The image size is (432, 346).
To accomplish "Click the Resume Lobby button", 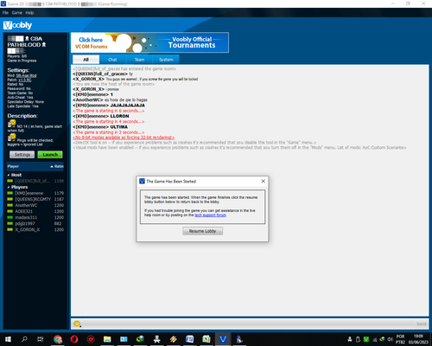I will (x=202, y=231).
